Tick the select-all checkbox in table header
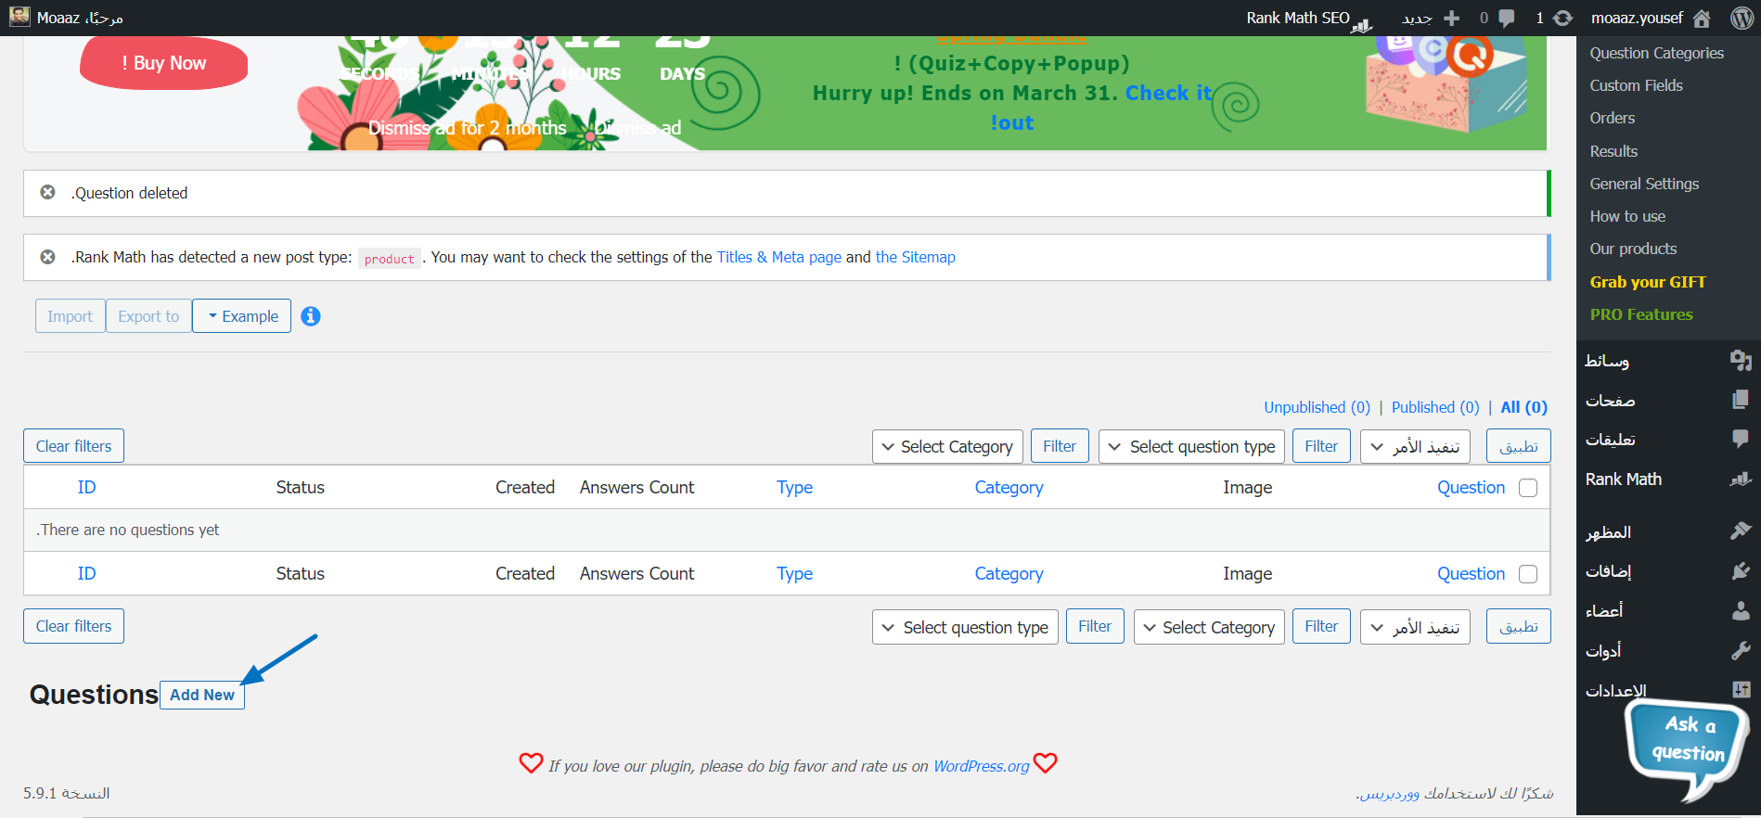The image size is (1761, 818). [x=1528, y=488]
